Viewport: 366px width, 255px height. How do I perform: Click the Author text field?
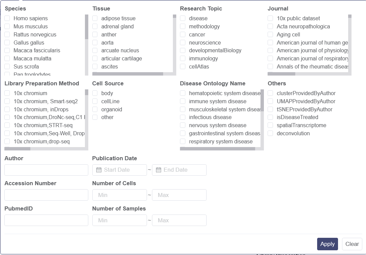pos(46,170)
